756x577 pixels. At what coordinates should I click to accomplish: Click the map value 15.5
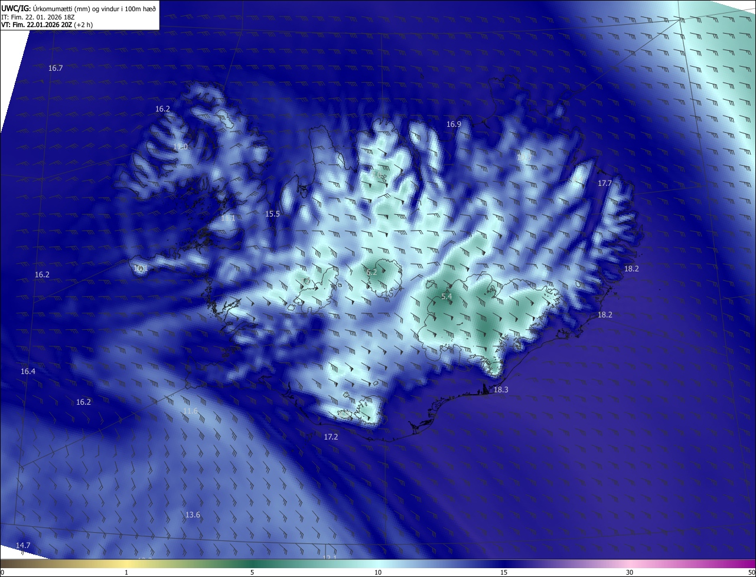272,214
